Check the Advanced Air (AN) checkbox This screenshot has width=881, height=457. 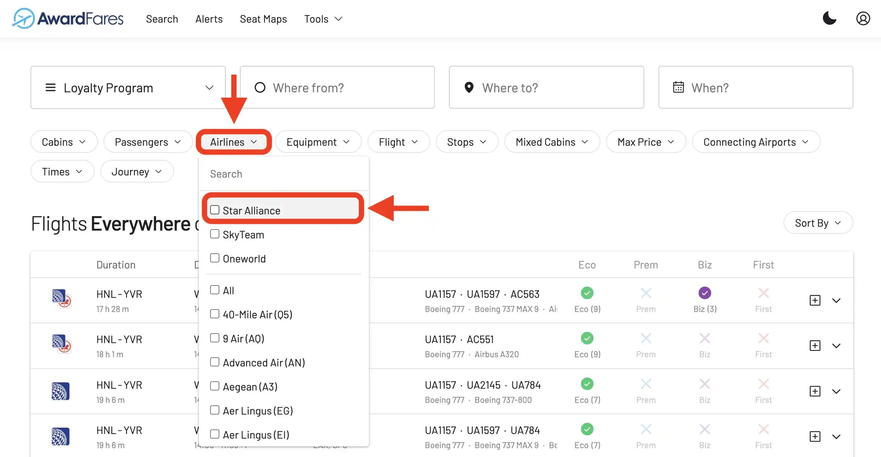pyautogui.click(x=214, y=362)
